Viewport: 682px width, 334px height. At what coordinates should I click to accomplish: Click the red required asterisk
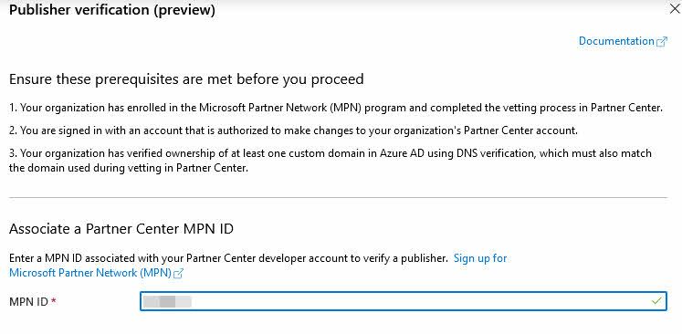54,300
